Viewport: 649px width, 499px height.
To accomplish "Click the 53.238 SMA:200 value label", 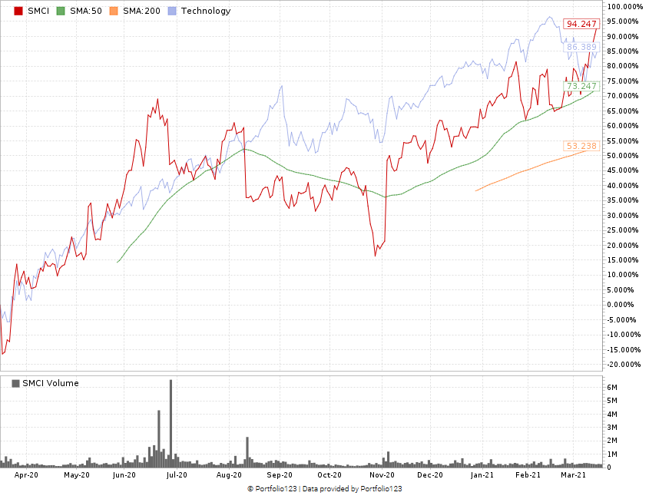I will pyautogui.click(x=581, y=146).
